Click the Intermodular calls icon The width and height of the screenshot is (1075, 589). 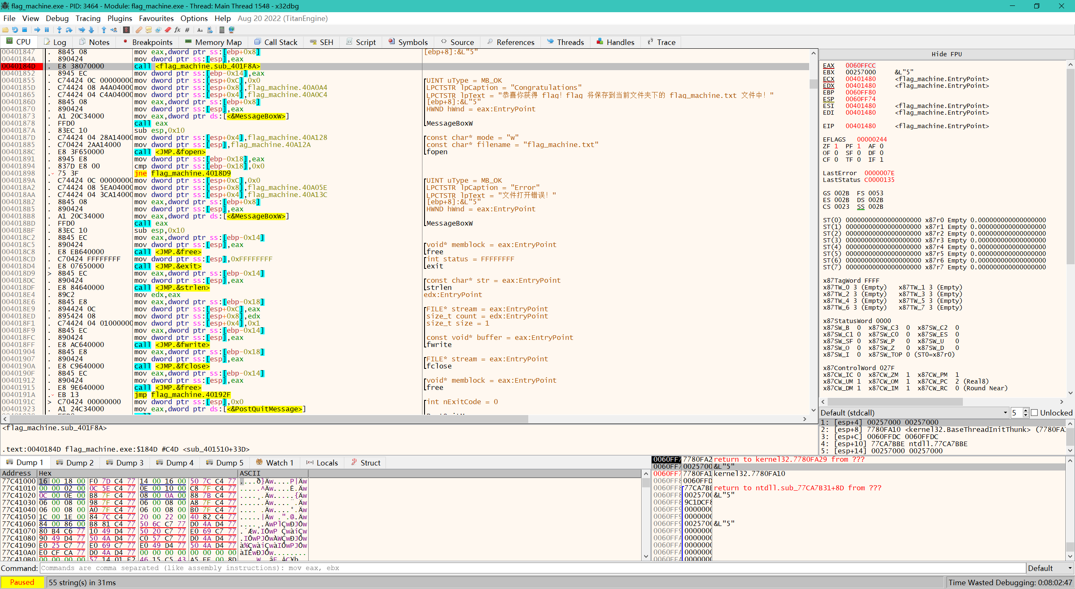point(210,30)
